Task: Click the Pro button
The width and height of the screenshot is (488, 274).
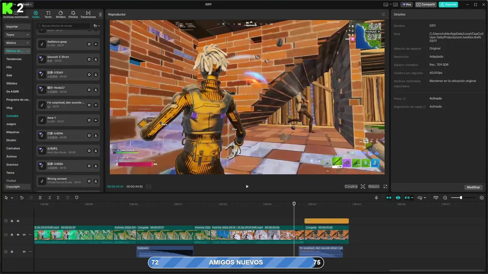Action: (406, 5)
